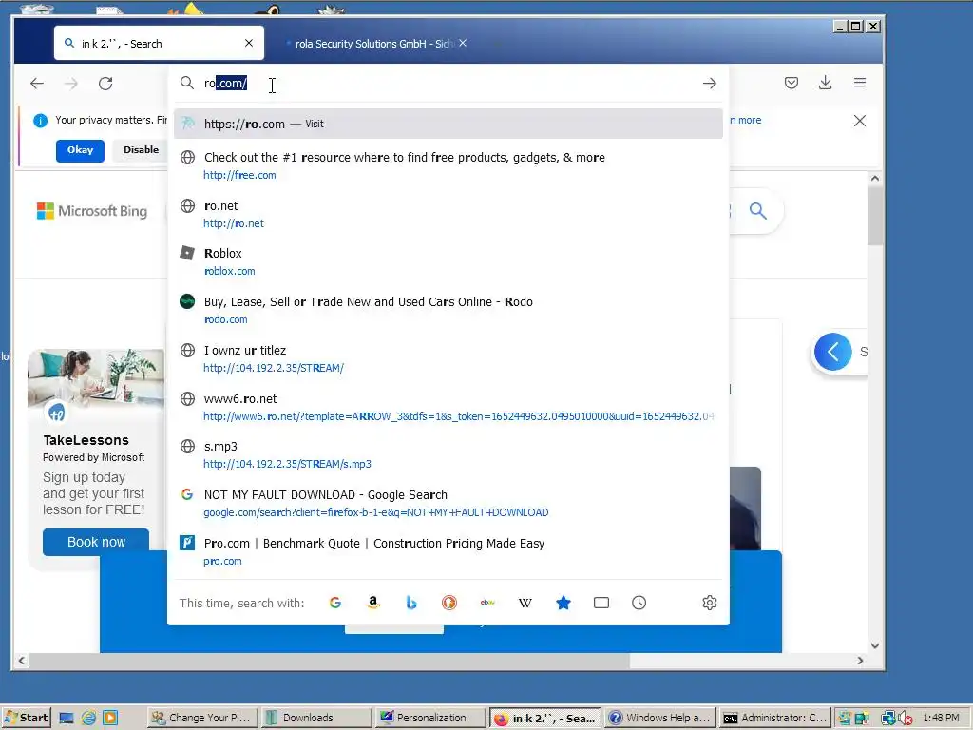Open the Downloads toolbar icon
973x730 pixels.
[x=826, y=83]
